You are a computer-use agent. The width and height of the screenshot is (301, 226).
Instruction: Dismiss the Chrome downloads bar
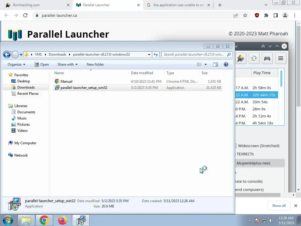click(296, 206)
